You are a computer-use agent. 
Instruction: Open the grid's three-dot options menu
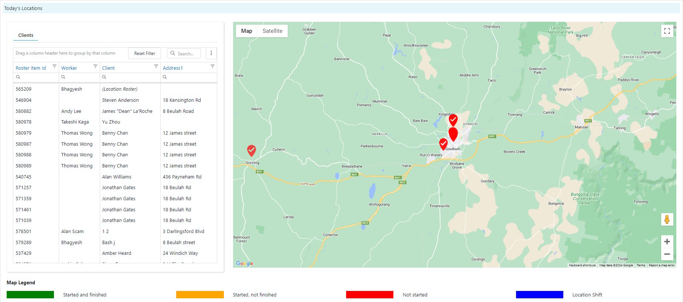click(x=211, y=53)
